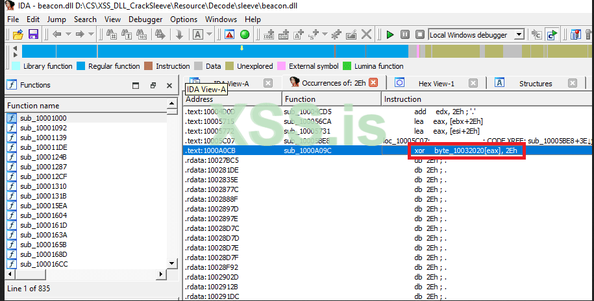Expand the jump-forward history dropdown arrow
The image size is (594, 301).
coord(92,34)
